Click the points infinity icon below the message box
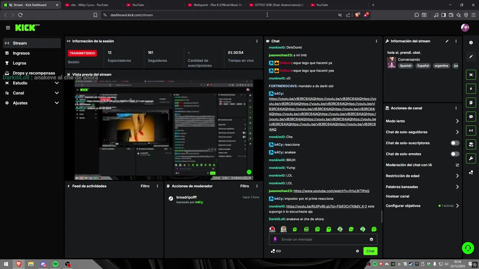The height and width of the screenshot is (269, 479). click(x=276, y=251)
